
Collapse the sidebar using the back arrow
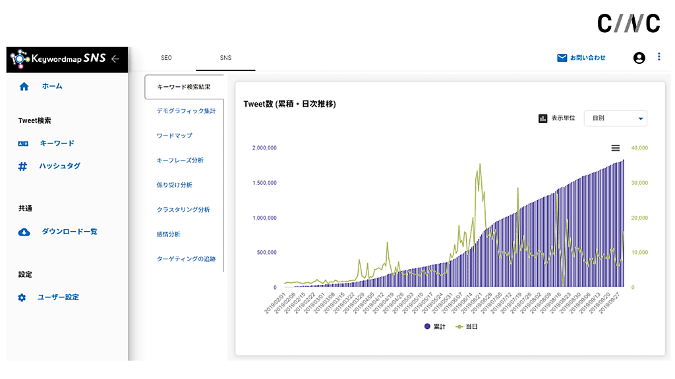click(116, 59)
